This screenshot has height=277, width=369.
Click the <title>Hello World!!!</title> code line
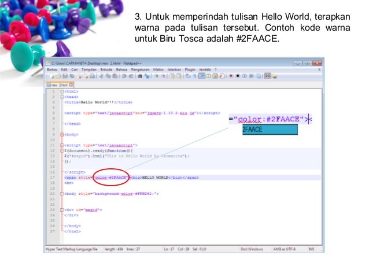(98, 102)
